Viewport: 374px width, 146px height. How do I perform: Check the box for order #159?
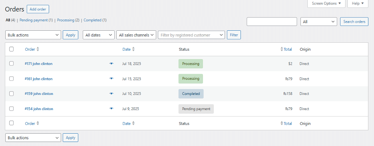[x=12, y=93]
